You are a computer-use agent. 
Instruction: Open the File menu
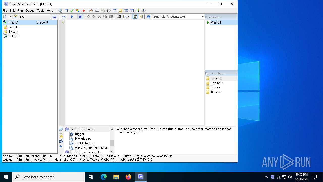pos(5,11)
